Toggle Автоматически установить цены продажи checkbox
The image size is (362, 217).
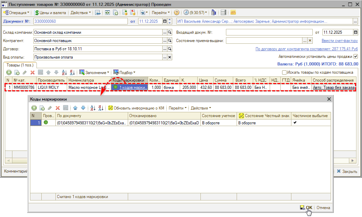point(356,56)
